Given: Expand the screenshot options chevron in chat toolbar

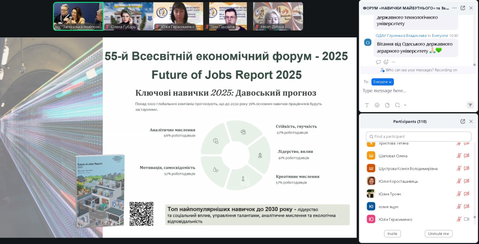Looking at the screenshot, I should tap(405, 105).
